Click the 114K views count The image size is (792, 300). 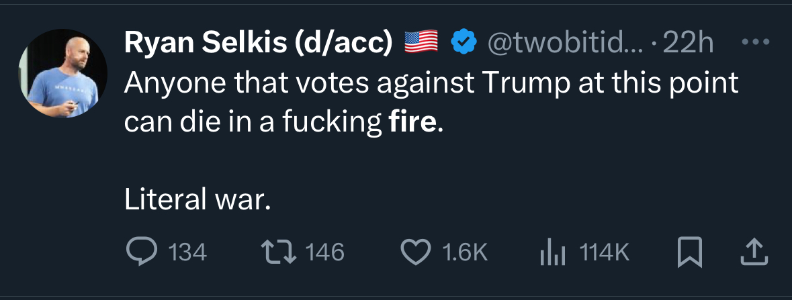coord(604,252)
